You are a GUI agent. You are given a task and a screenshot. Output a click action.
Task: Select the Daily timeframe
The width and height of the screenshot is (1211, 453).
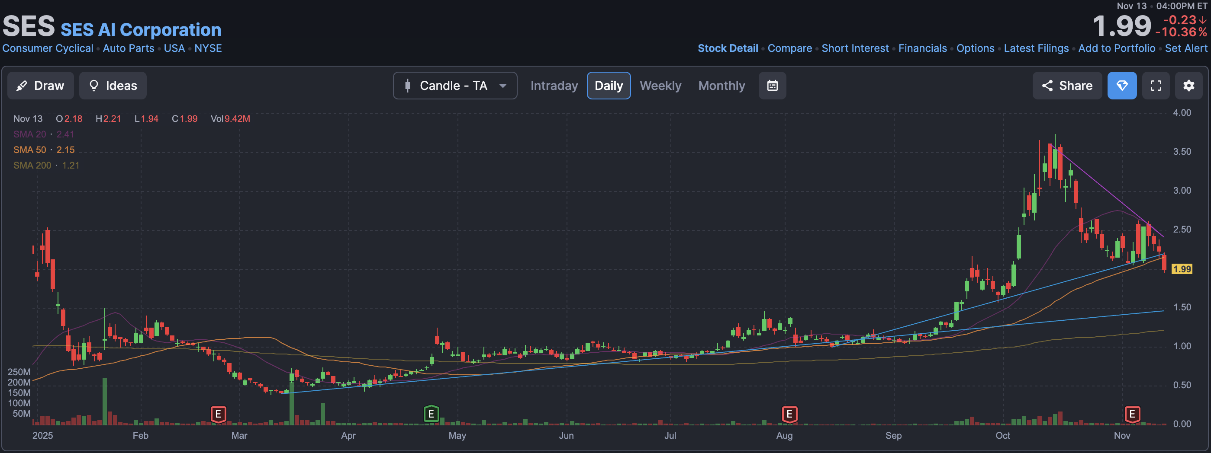(x=609, y=86)
